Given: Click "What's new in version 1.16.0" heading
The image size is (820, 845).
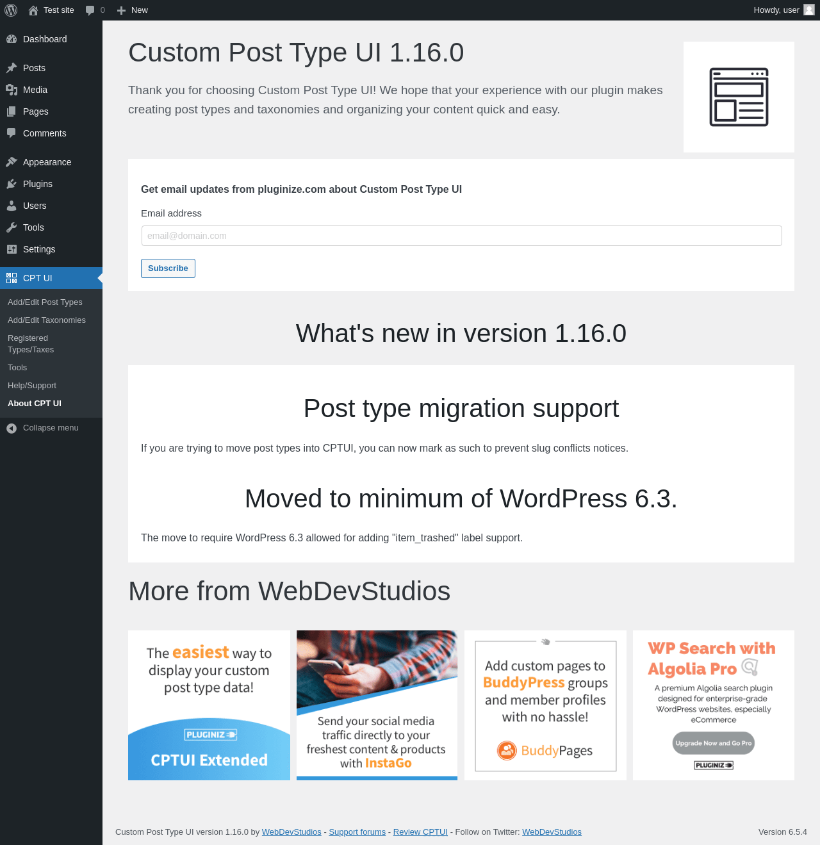Looking at the screenshot, I should tap(461, 334).
